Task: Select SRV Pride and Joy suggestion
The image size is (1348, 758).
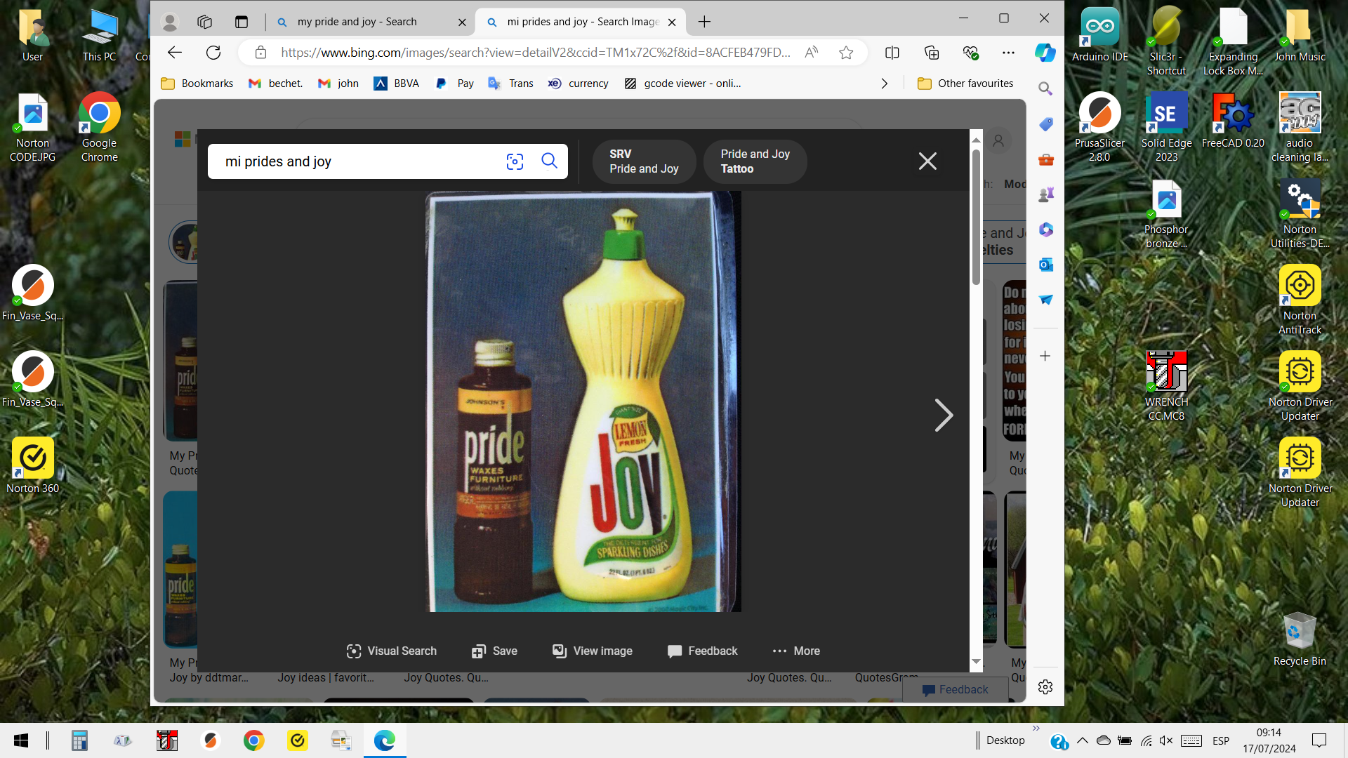Action: (x=644, y=161)
